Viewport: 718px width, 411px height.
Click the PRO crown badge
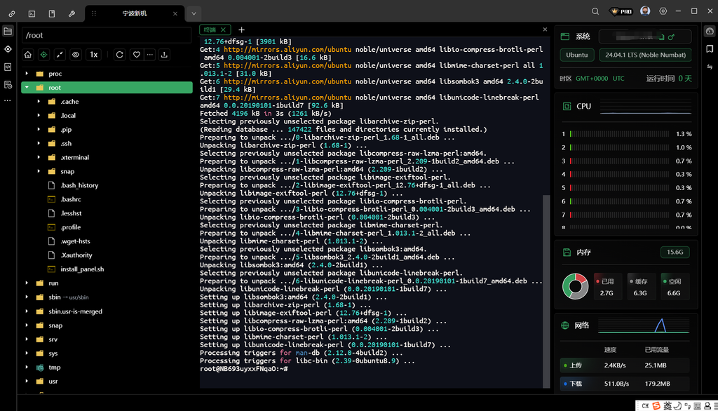tap(621, 11)
